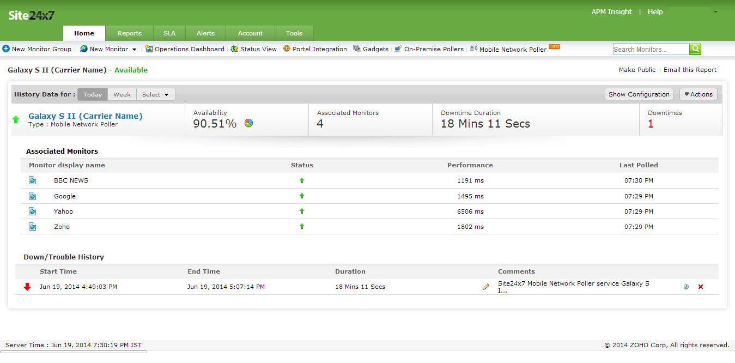Click the Status View link text
The image size is (735, 363).
coord(258,49)
